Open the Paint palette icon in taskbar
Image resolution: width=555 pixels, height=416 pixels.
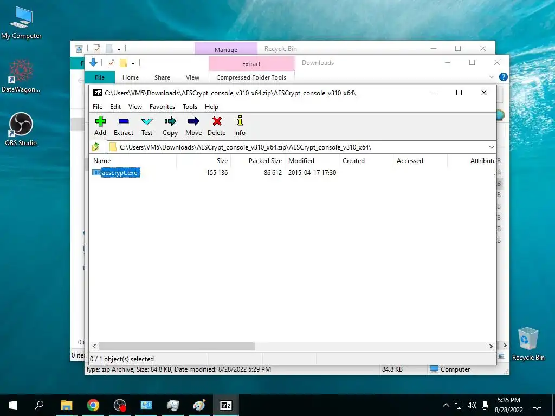coord(199,405)
